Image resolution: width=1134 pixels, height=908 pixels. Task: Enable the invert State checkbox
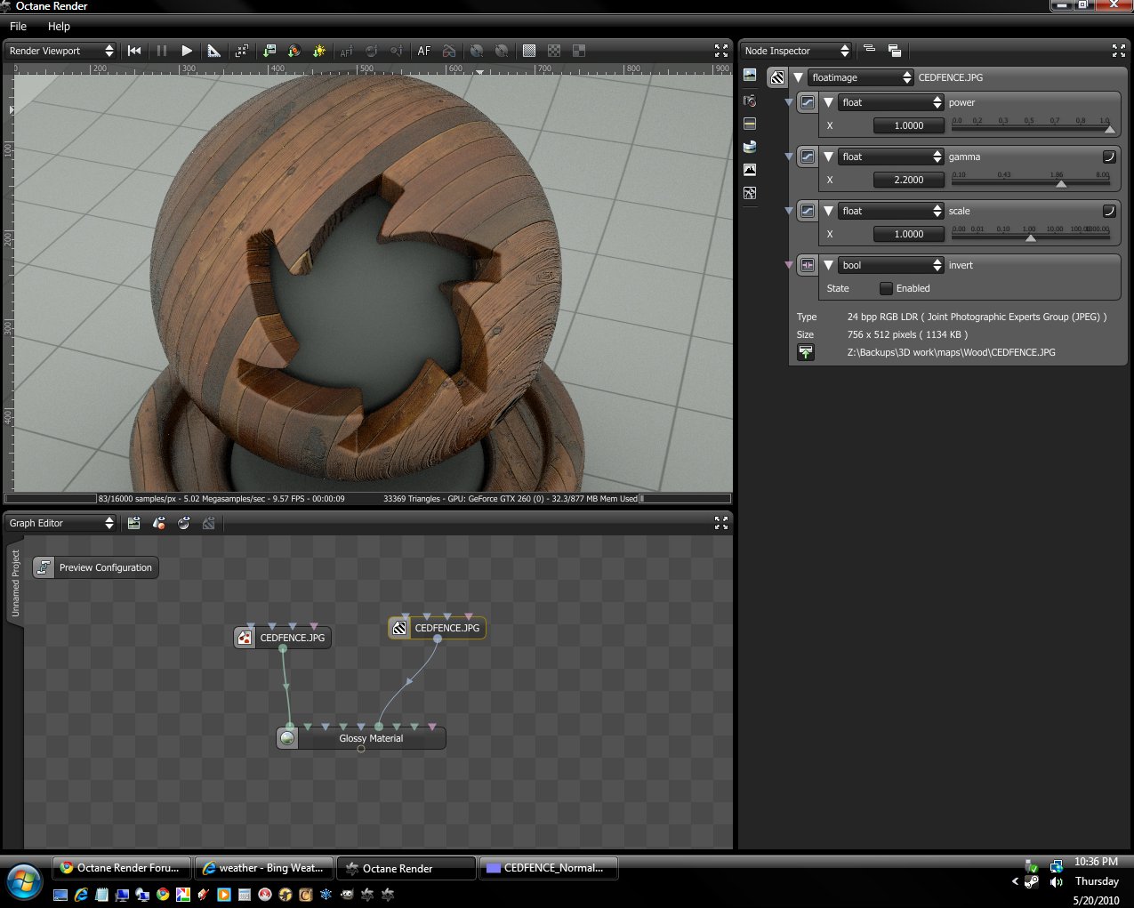(886, 288)
